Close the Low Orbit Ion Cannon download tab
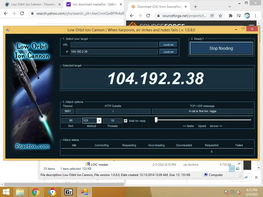Viewport: 263px width, 197px height. 60,4
